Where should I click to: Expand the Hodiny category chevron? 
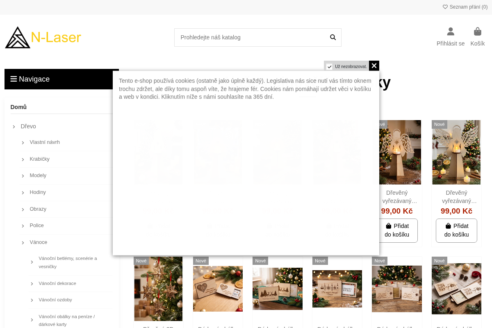pos(23,193)
